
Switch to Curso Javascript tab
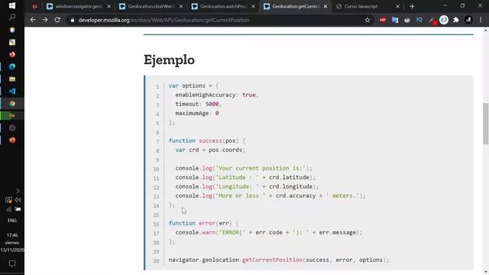(361, 6)
